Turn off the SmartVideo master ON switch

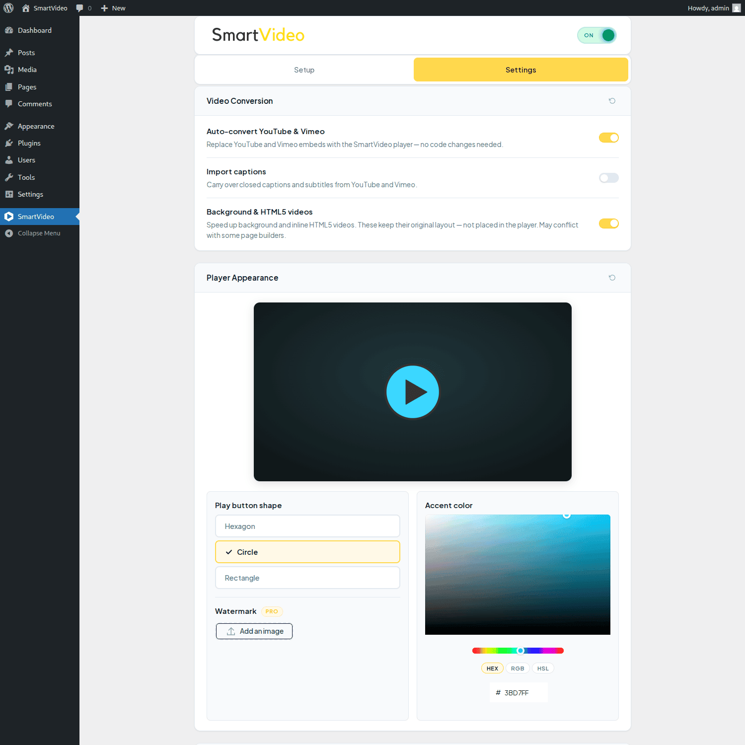click(597, 35)
